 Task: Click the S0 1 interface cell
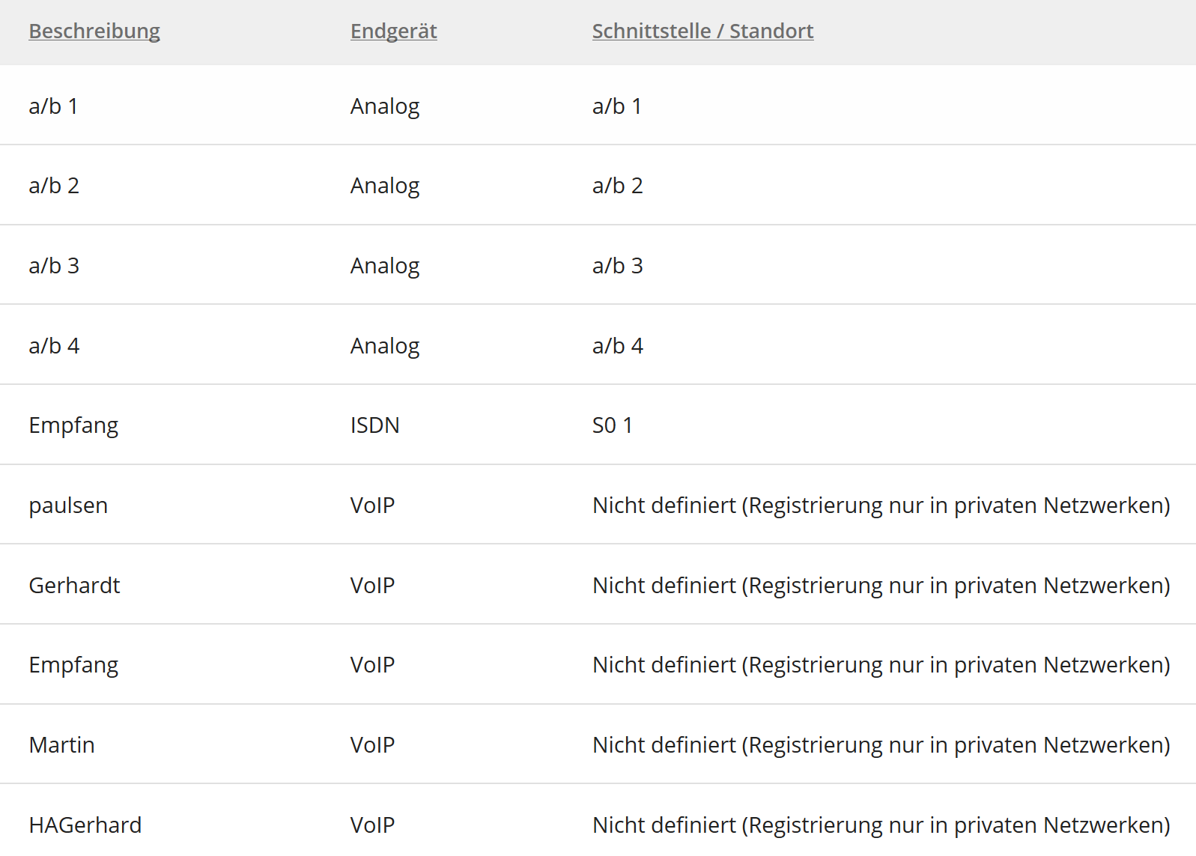tap(612, 425)
